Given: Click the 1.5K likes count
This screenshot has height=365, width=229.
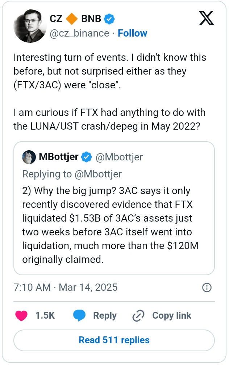Looking at the screenshot, I should [45, 315].
